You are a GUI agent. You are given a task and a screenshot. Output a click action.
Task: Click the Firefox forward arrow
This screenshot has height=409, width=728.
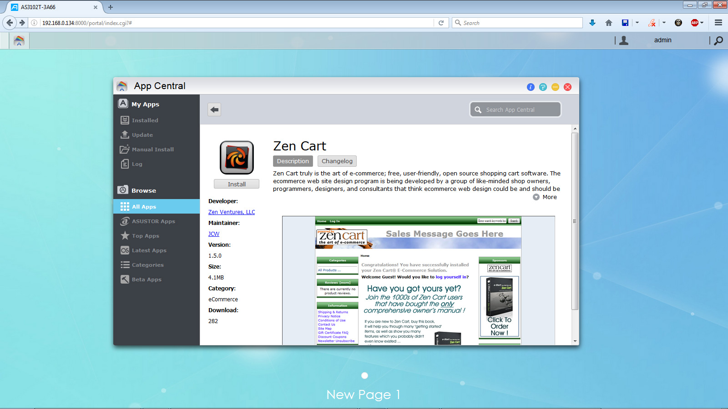coord(22,23)
